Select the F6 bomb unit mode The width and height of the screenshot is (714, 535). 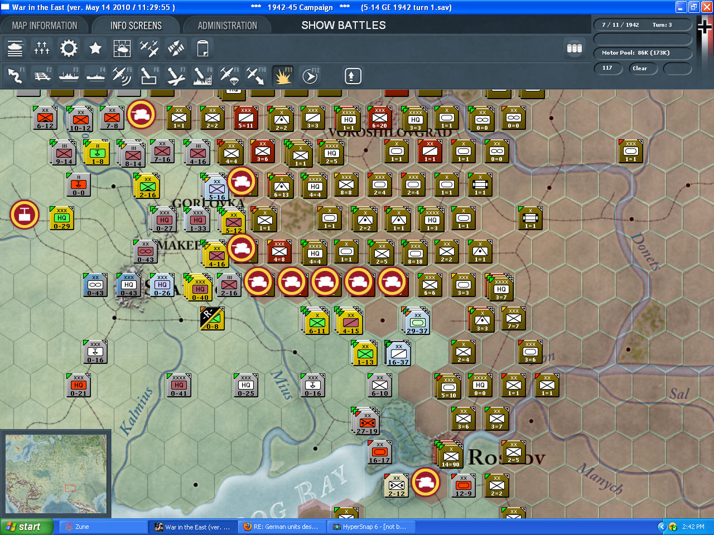coord(149,76)
